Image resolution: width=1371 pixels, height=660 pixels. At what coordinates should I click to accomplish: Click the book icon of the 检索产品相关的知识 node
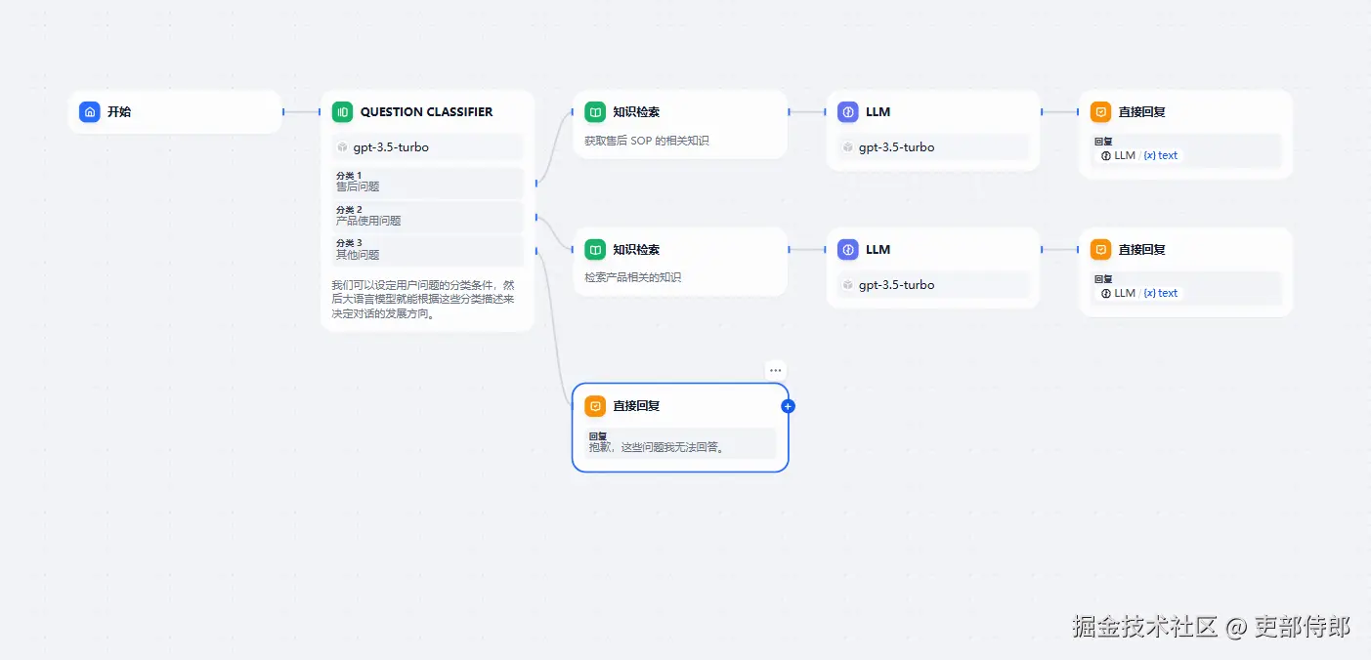(x=595, y=250)
